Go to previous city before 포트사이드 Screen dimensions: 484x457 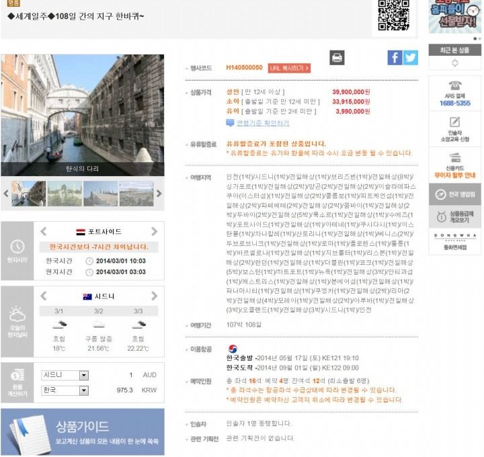click(44, 231)
